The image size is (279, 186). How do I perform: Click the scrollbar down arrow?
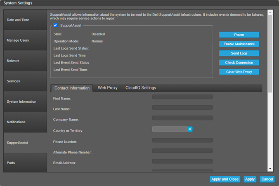tap(270, 169)
